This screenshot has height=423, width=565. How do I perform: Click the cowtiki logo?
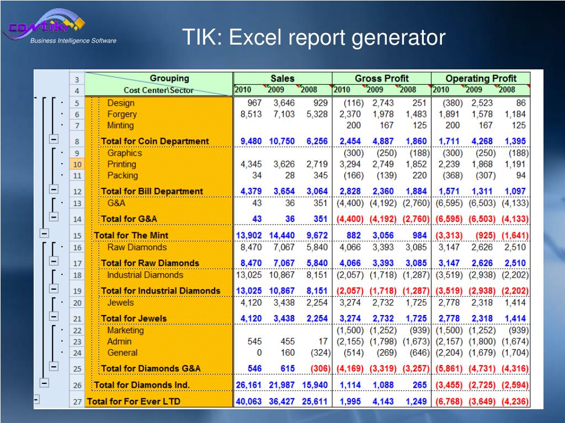coord(45,23)
